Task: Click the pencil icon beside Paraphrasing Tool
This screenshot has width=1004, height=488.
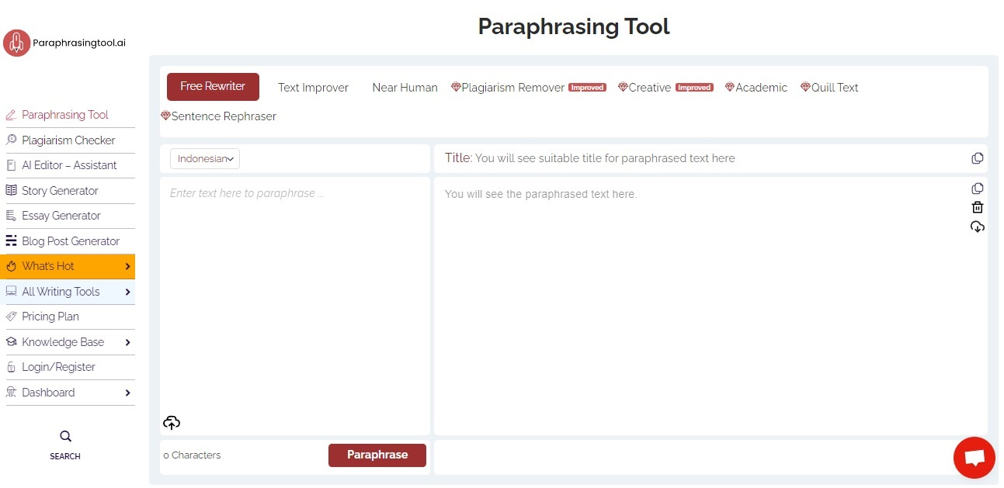Action: pyautogui.click(x=11, y=115)
